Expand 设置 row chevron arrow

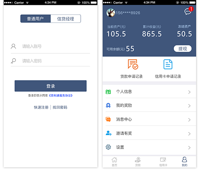click(189, 147)
